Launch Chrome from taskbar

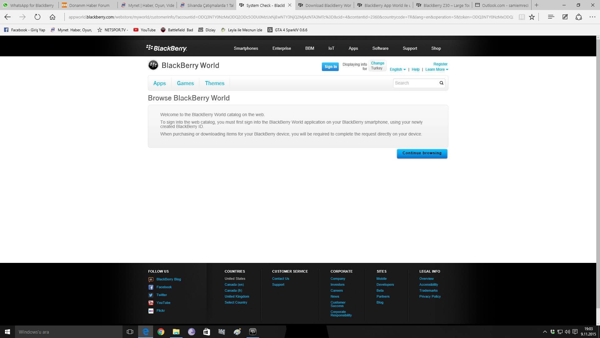click(161, 332)
